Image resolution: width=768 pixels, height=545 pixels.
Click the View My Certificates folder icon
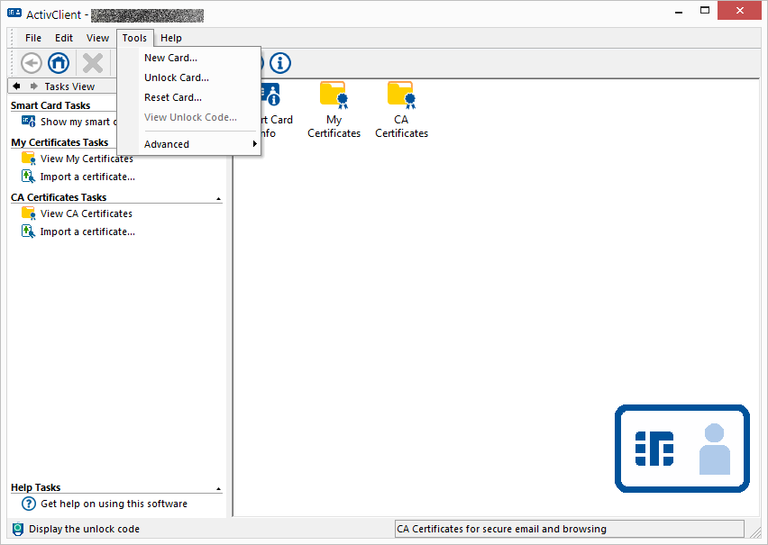(29, 159)
